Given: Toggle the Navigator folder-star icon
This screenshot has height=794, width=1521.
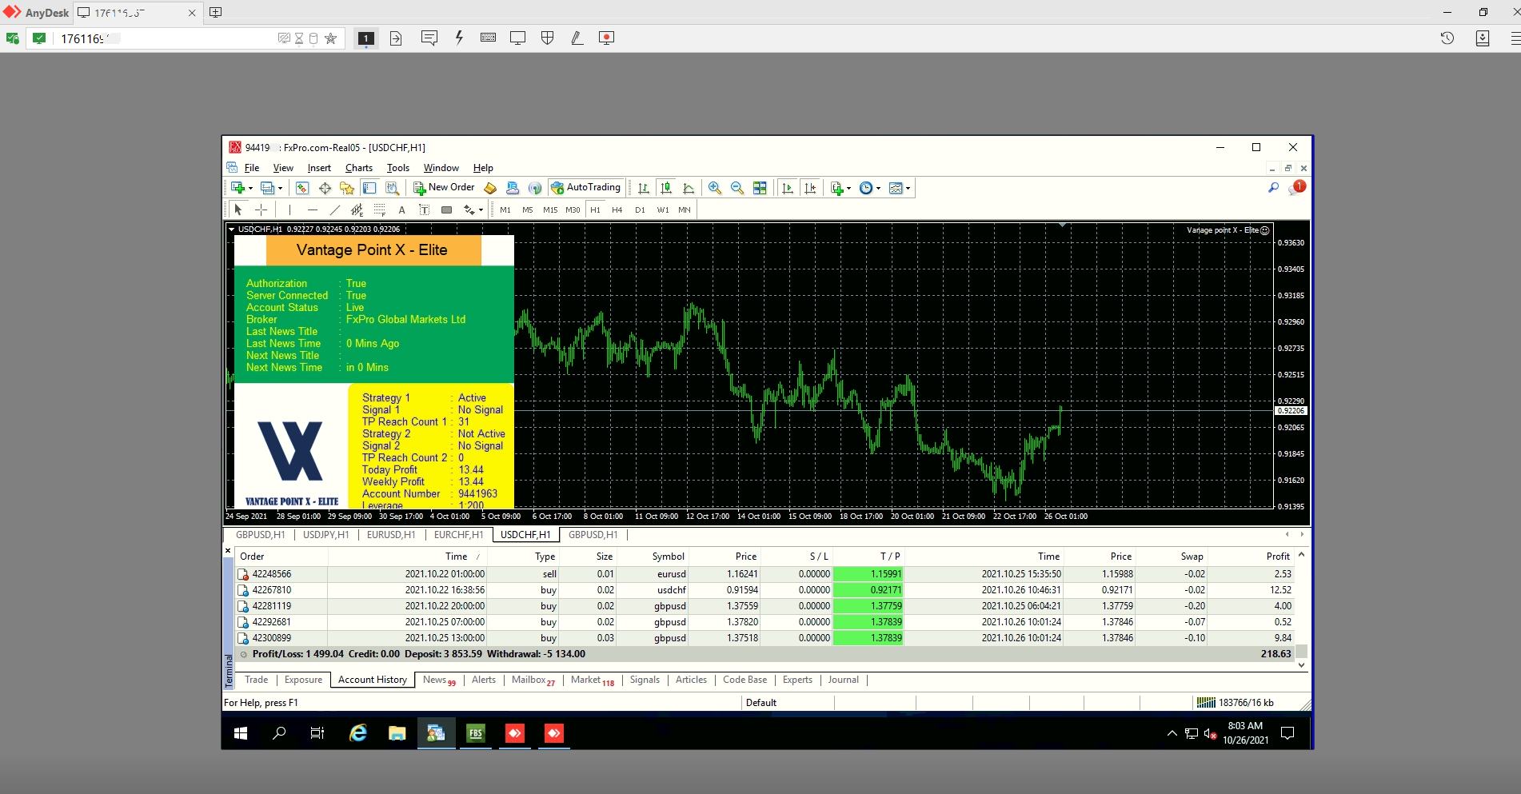Looking at the screenshot, I should (x=347, y=188).
